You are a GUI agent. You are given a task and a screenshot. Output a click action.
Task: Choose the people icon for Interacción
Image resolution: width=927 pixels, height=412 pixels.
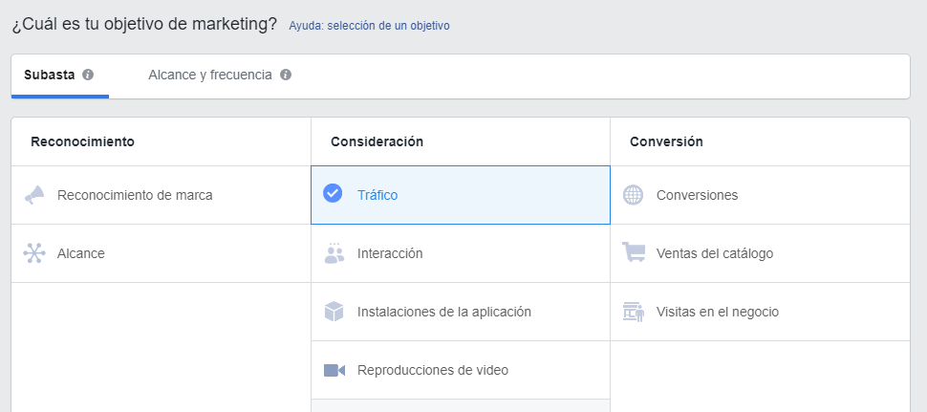pos(334,253)
